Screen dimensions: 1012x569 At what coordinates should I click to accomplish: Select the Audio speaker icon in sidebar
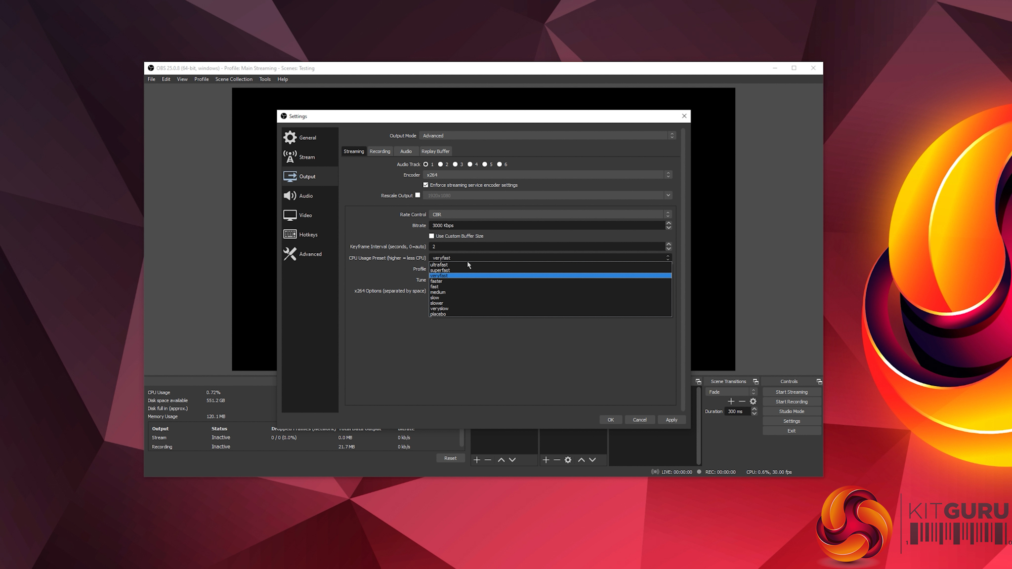[290, 196]
